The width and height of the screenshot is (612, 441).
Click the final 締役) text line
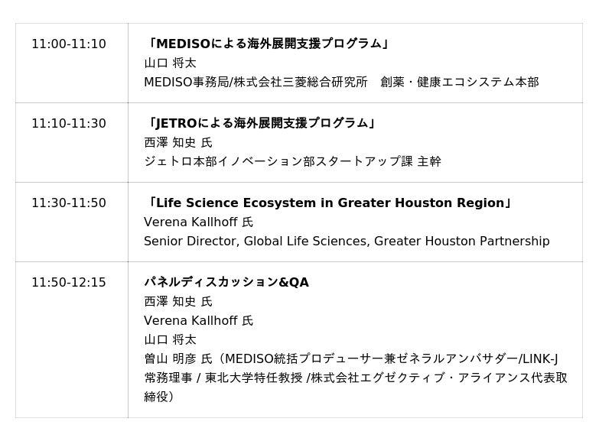pos(159,397)
